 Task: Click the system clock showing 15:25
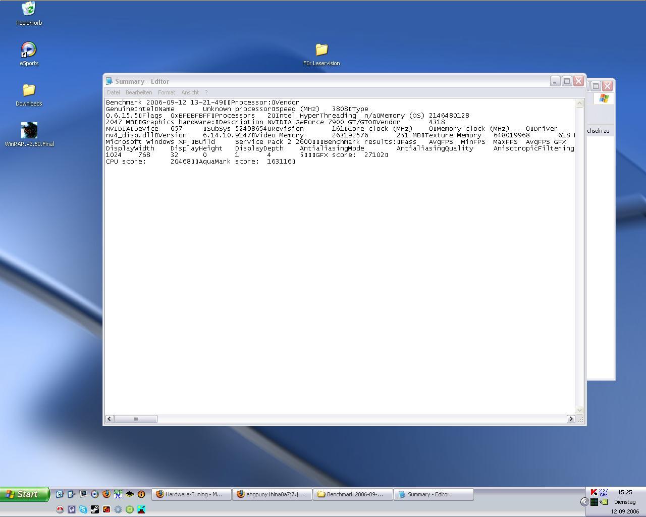625,492
